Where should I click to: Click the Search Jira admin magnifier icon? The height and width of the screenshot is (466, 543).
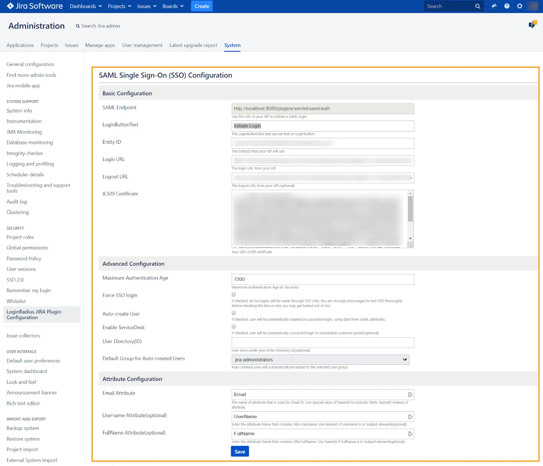tap(78, 26)
